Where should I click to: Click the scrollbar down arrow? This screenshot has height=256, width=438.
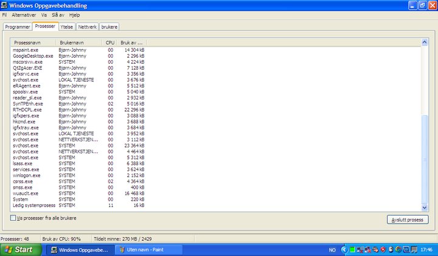425,207
